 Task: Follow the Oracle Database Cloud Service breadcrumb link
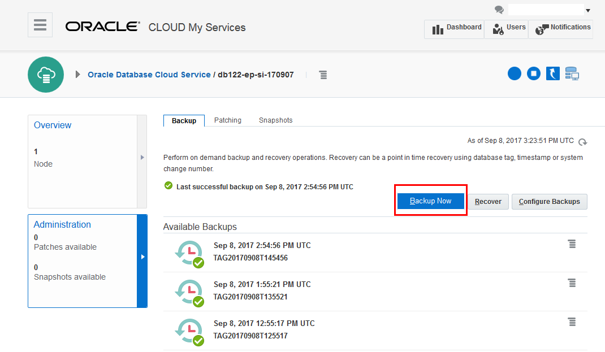149,74
